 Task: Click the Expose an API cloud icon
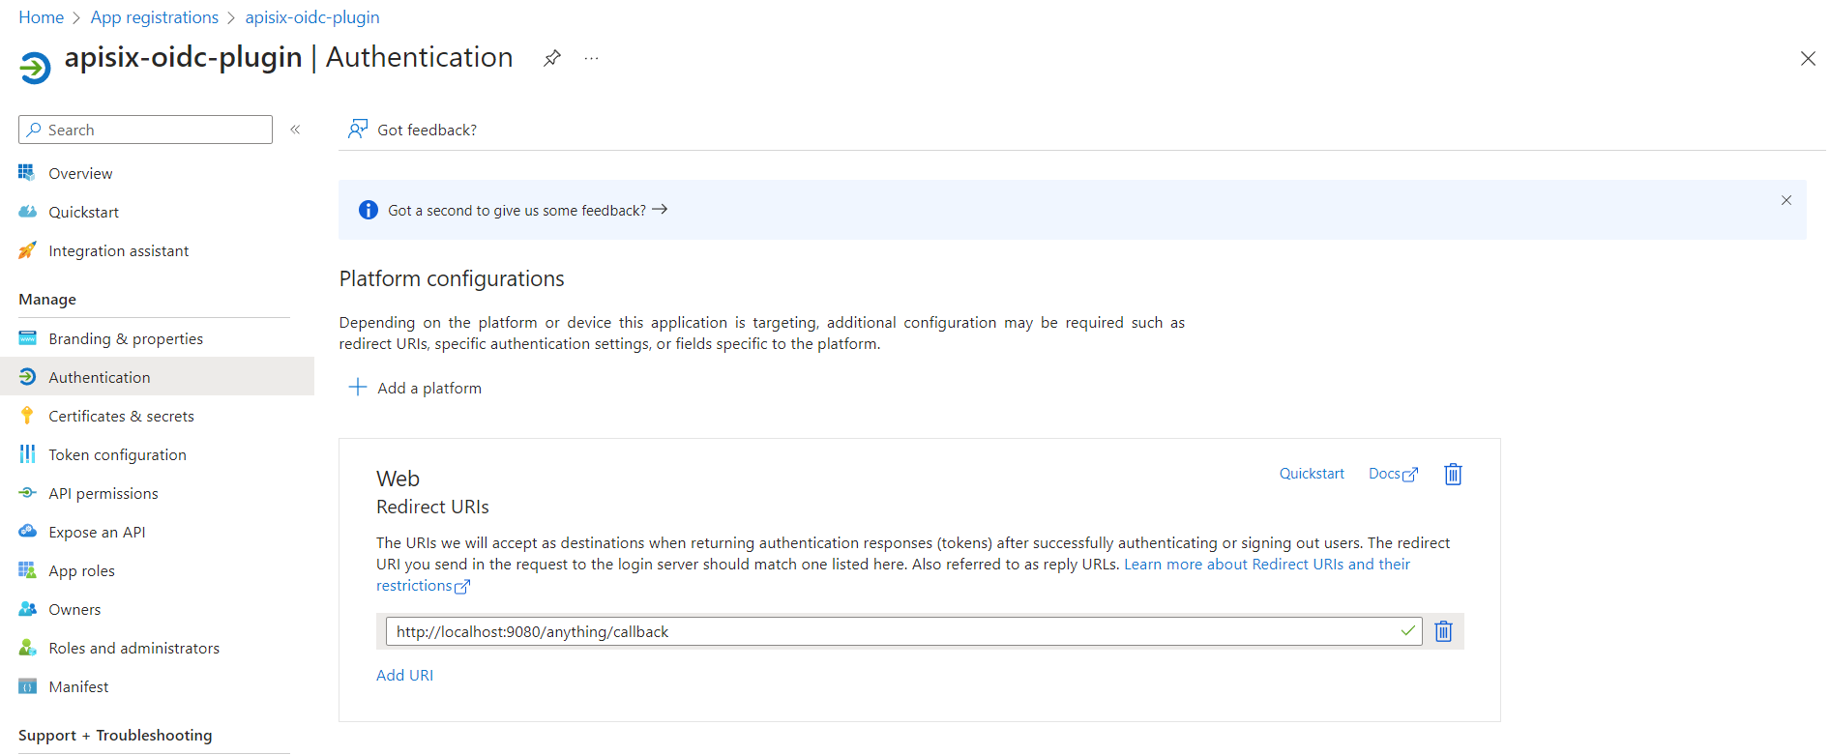click(27, 532)
